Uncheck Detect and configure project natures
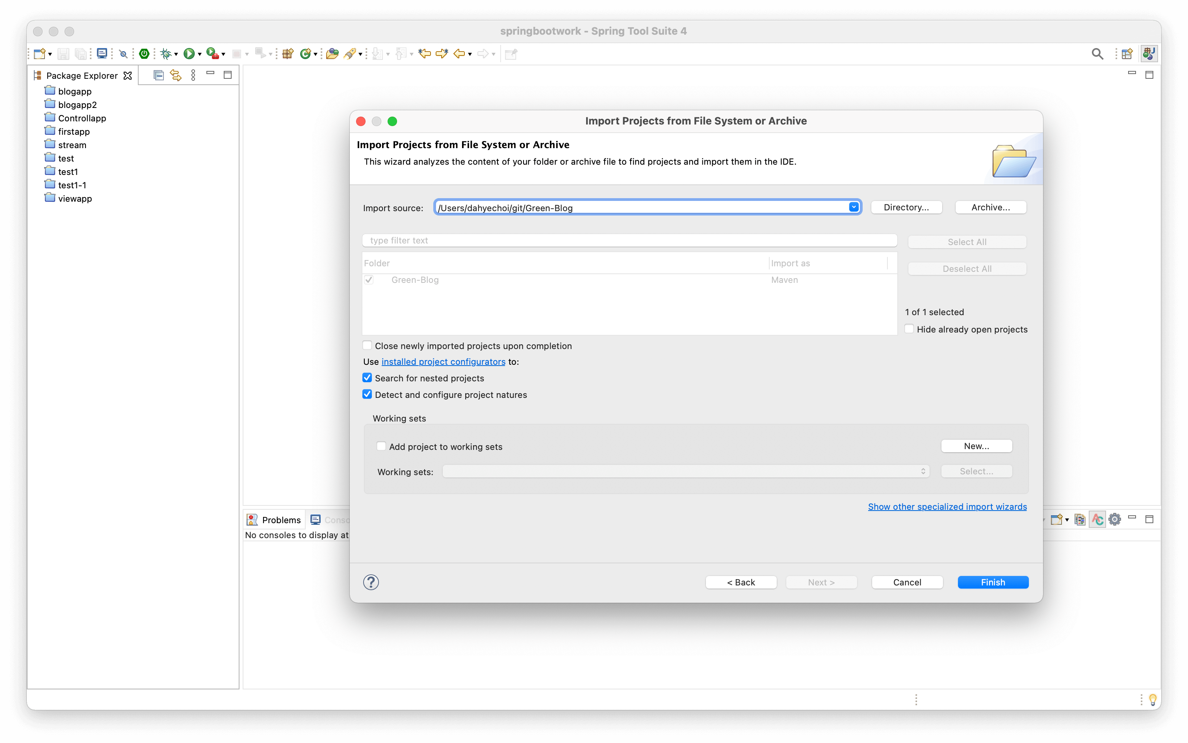The height and width of the screenshot is (743, 1188). [367, 395]
